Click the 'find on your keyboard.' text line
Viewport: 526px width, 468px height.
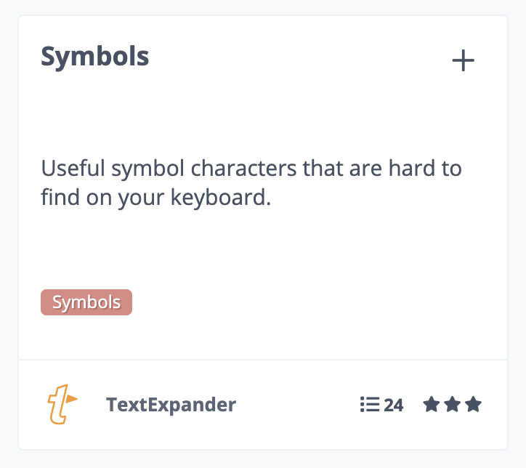coord(155,197)
